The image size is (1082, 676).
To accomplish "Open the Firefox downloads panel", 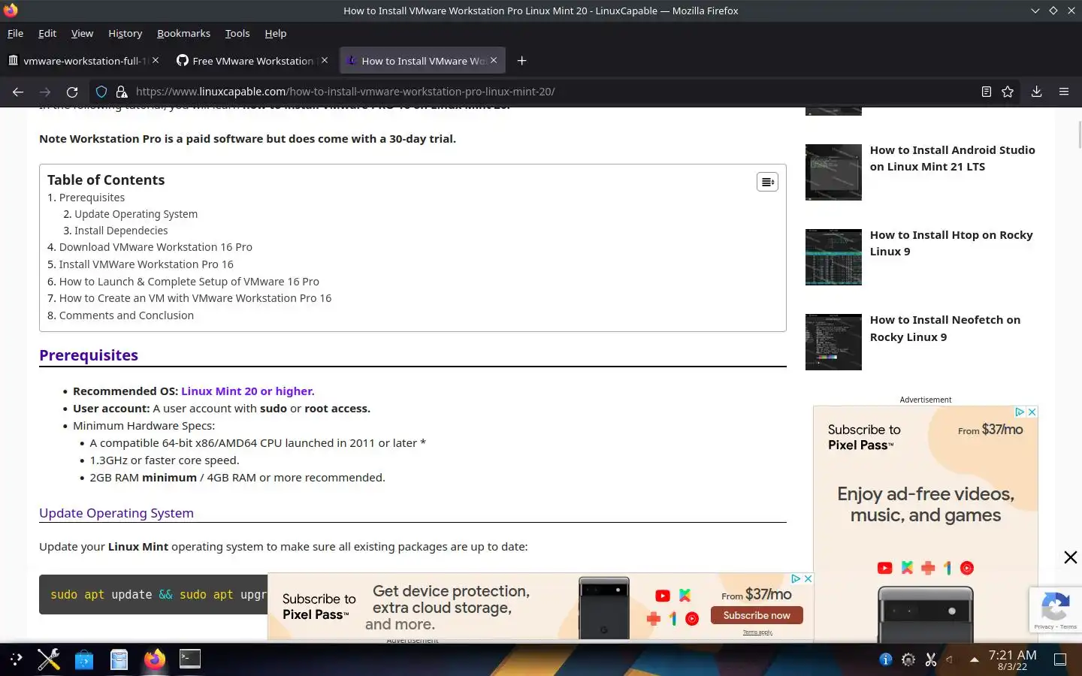I will (x=1036, y=92).
